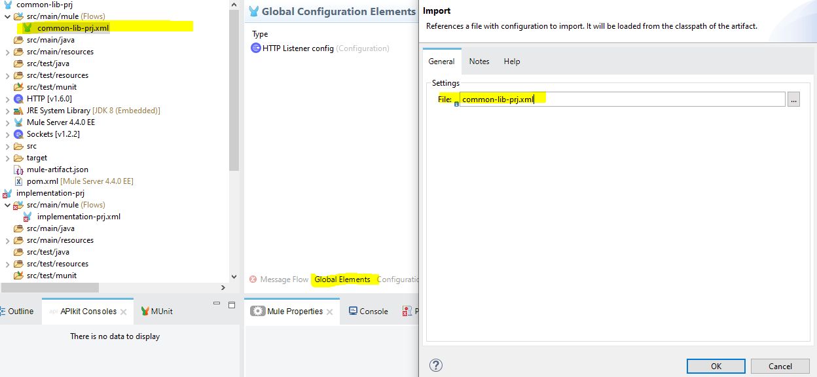Click the common-lib-prj project mule icon
The height and width of the screenshot is (377, 817).
(x=8, y=5)
